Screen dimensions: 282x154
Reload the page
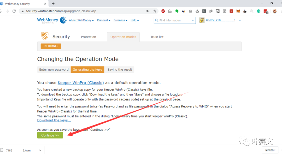14,11
